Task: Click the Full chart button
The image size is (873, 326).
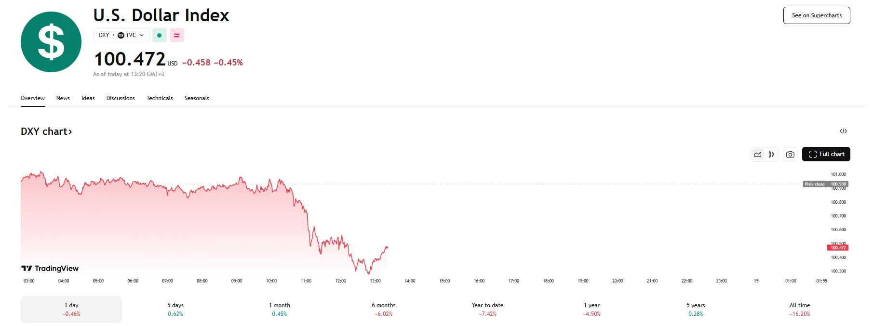Action: 826,154
